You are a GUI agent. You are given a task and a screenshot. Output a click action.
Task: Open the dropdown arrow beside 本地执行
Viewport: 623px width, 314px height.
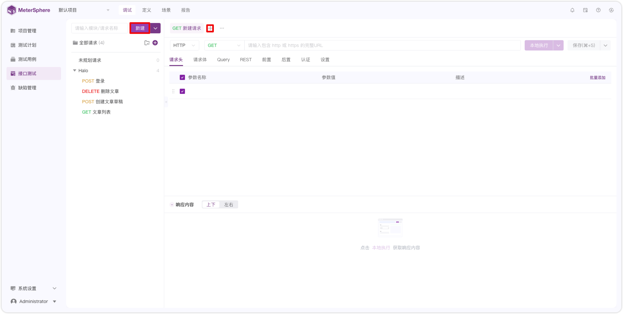(558, 45)
